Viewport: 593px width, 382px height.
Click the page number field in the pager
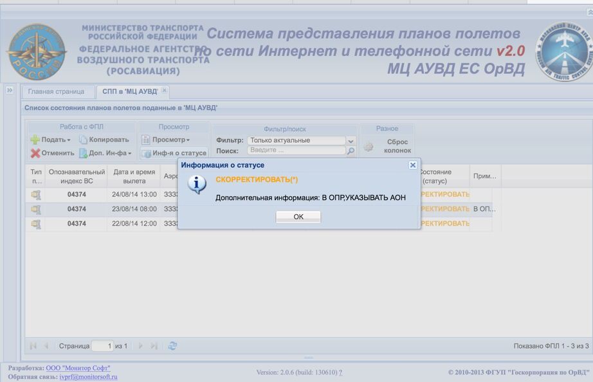point(102,346)
